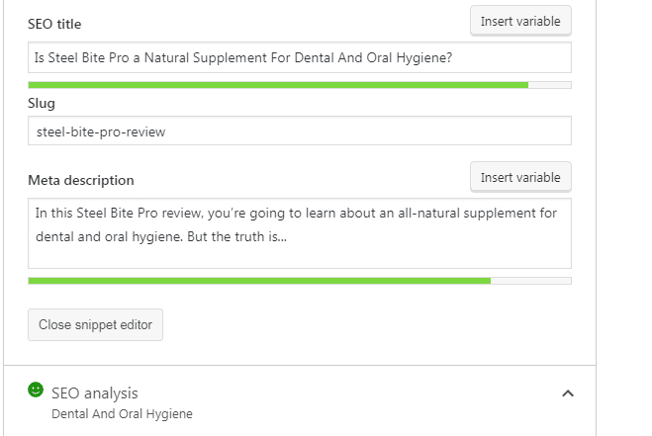Click Insert variable beside Meta description
This screenshot has height=436, width=652.
(x=519, y=178)
